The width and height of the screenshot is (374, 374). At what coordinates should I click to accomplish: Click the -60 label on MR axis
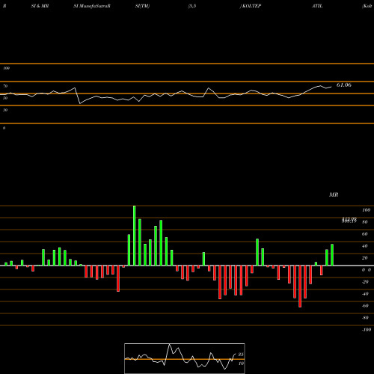365,306
